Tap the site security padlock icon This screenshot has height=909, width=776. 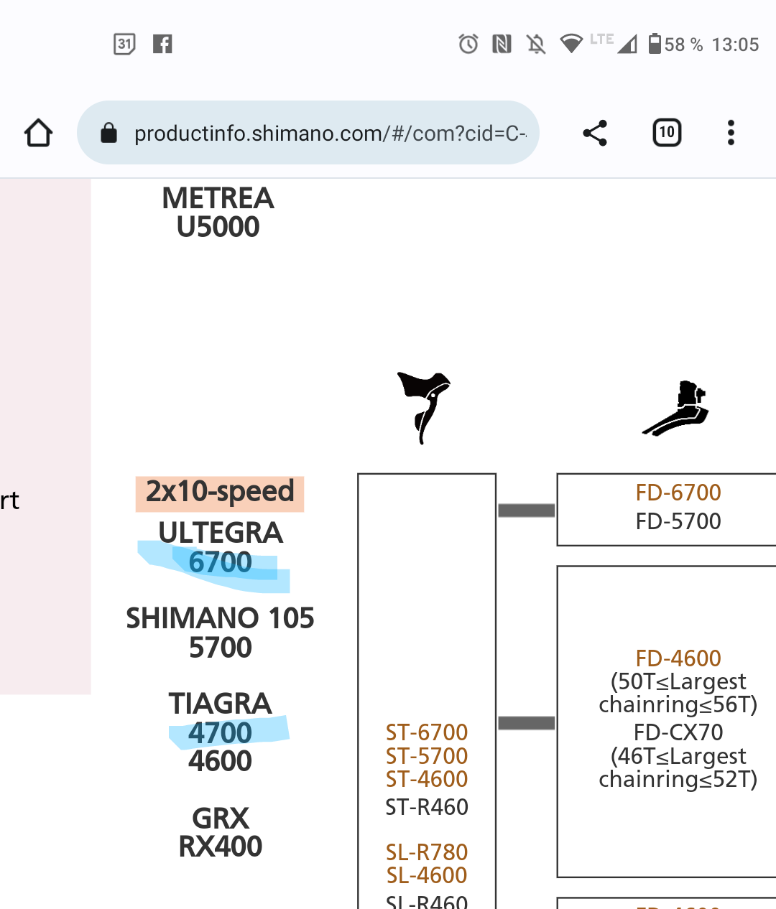click(109, 133)
